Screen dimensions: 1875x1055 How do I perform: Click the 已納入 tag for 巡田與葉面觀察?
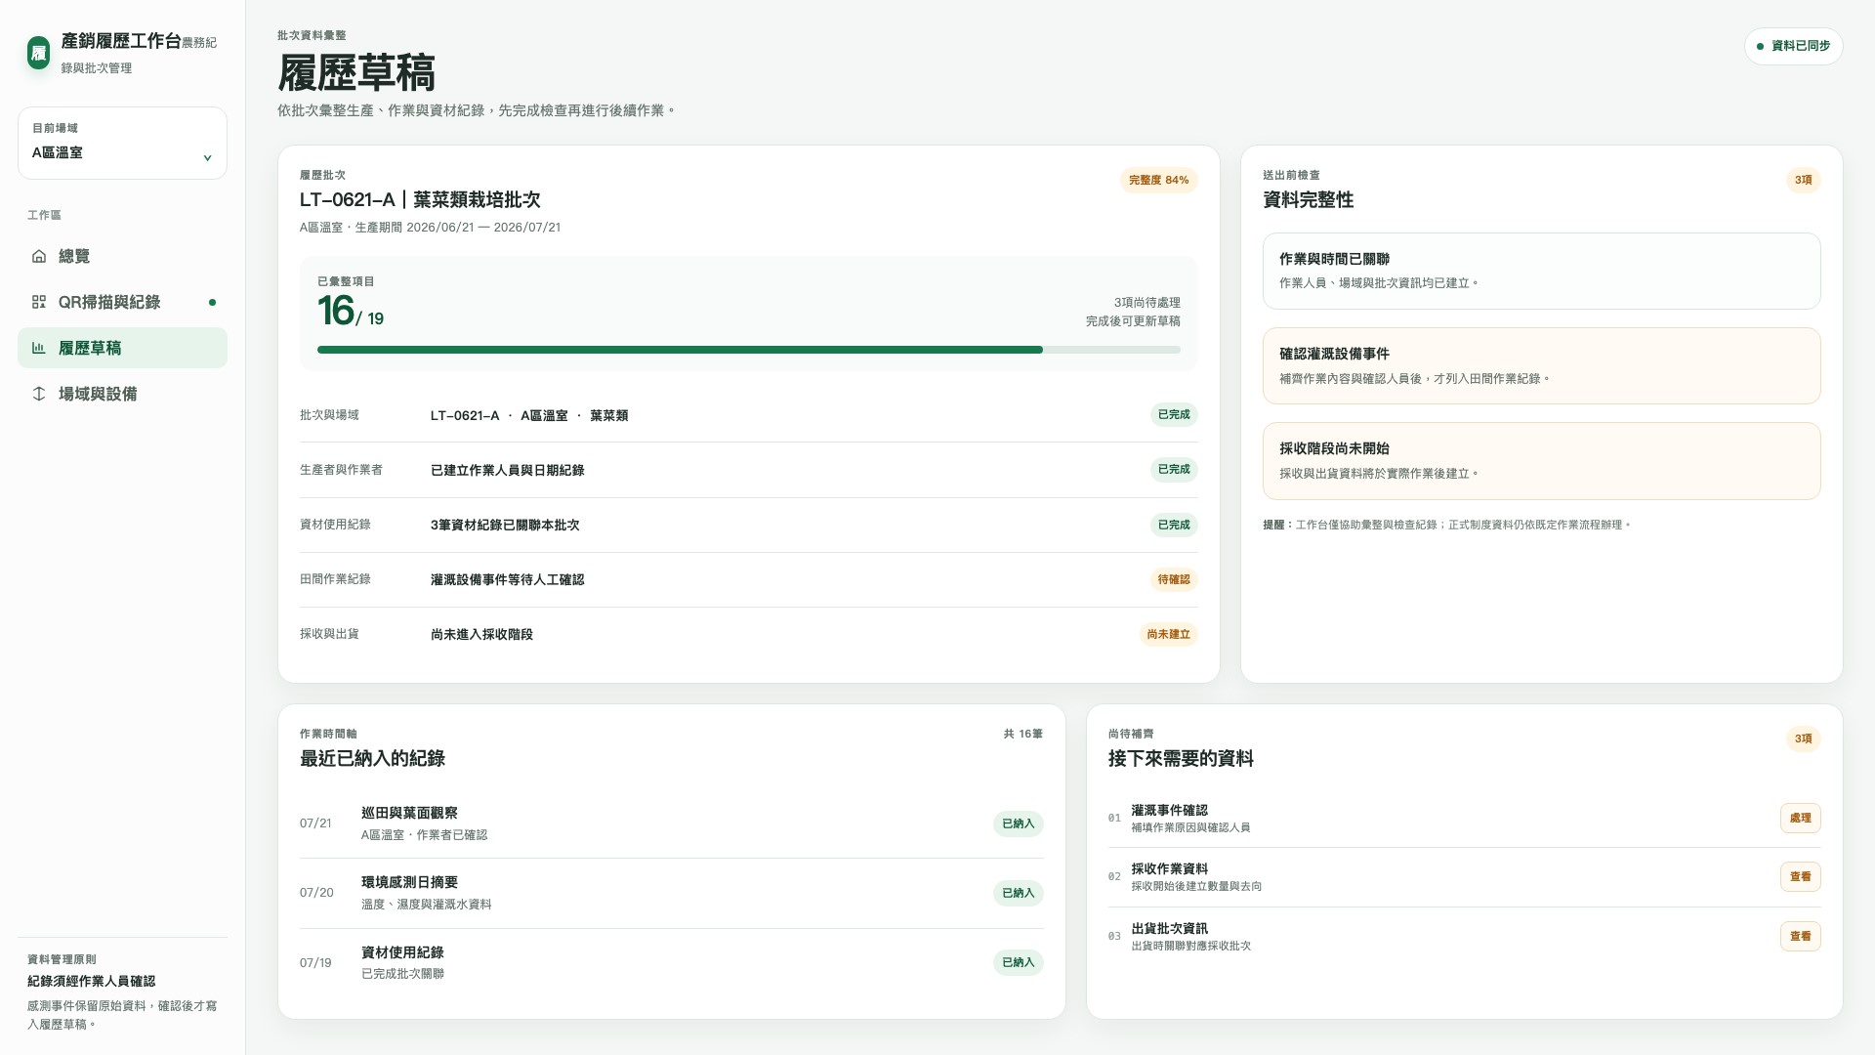pos(1018,823)
